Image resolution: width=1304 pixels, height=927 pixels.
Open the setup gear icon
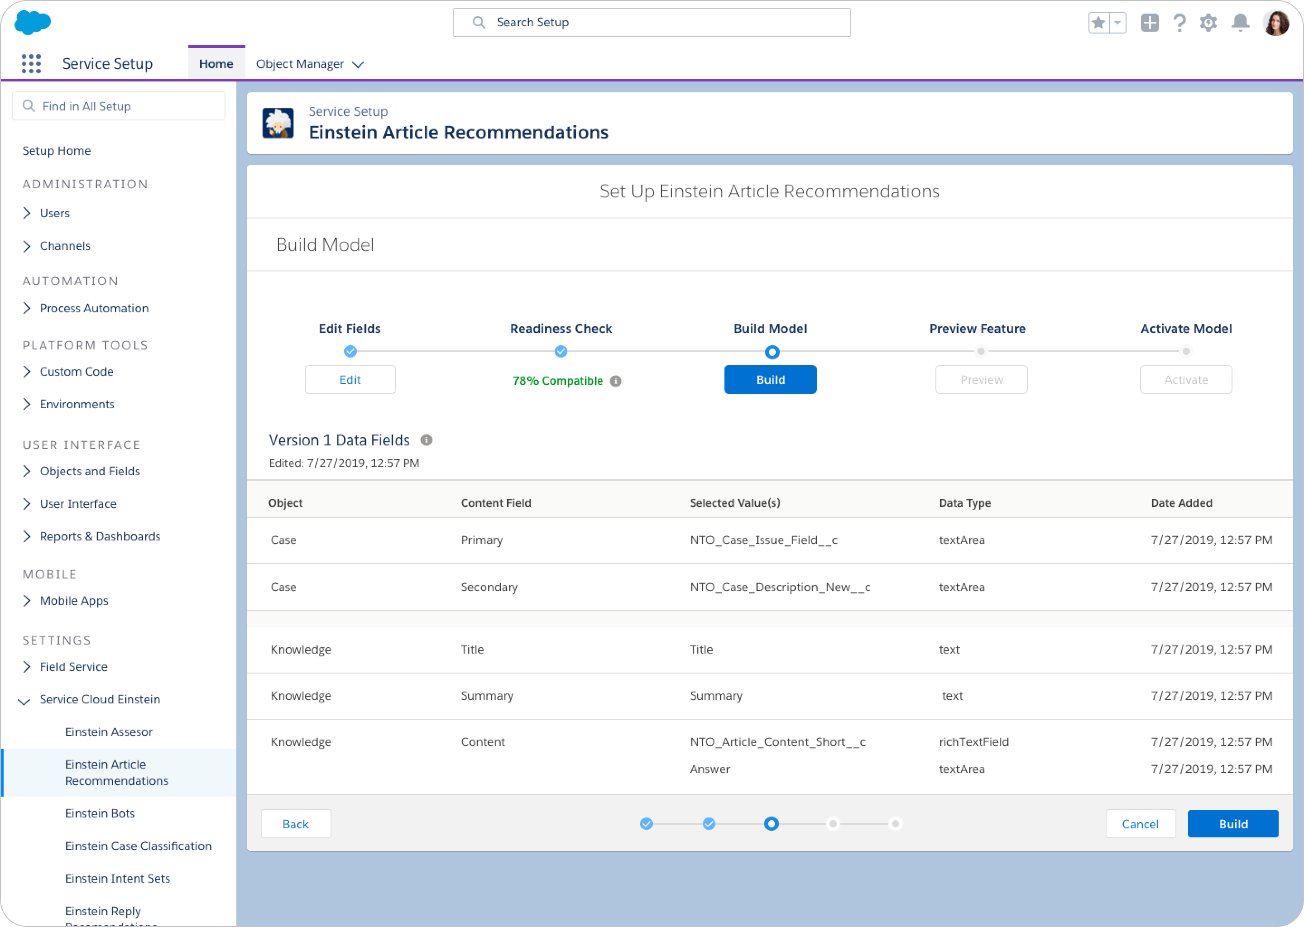coord(1208,23)
